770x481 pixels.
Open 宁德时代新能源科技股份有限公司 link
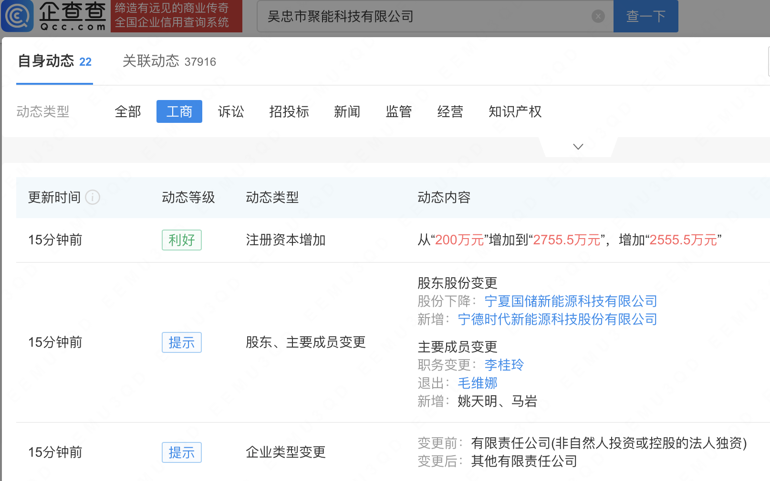click(x=557, y=319)
